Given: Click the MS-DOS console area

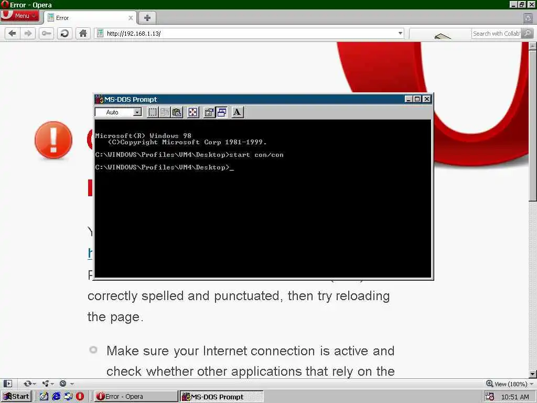Looking at the screenshot, I should (263, 198).
